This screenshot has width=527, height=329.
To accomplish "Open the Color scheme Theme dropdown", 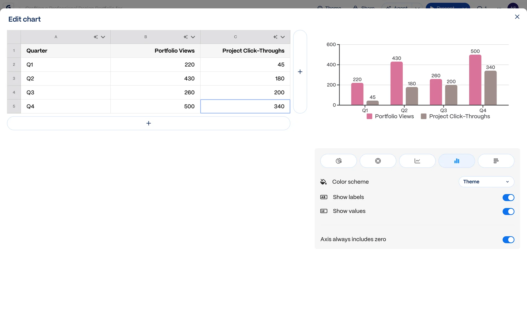I will [x=486, y=182].
